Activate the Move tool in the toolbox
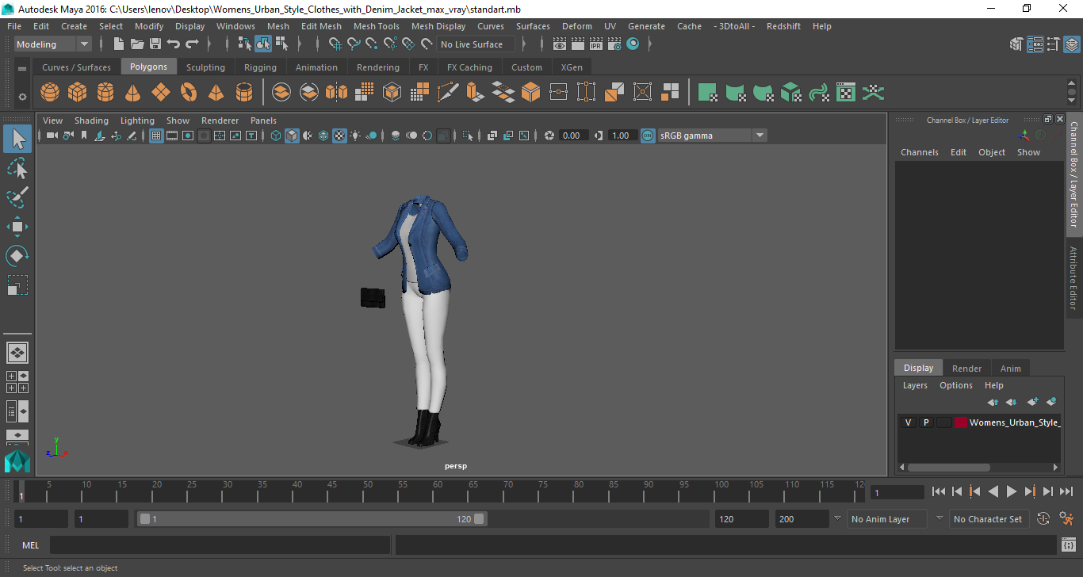This screenshot has height=577, width=1083. (x=17, y=227)
